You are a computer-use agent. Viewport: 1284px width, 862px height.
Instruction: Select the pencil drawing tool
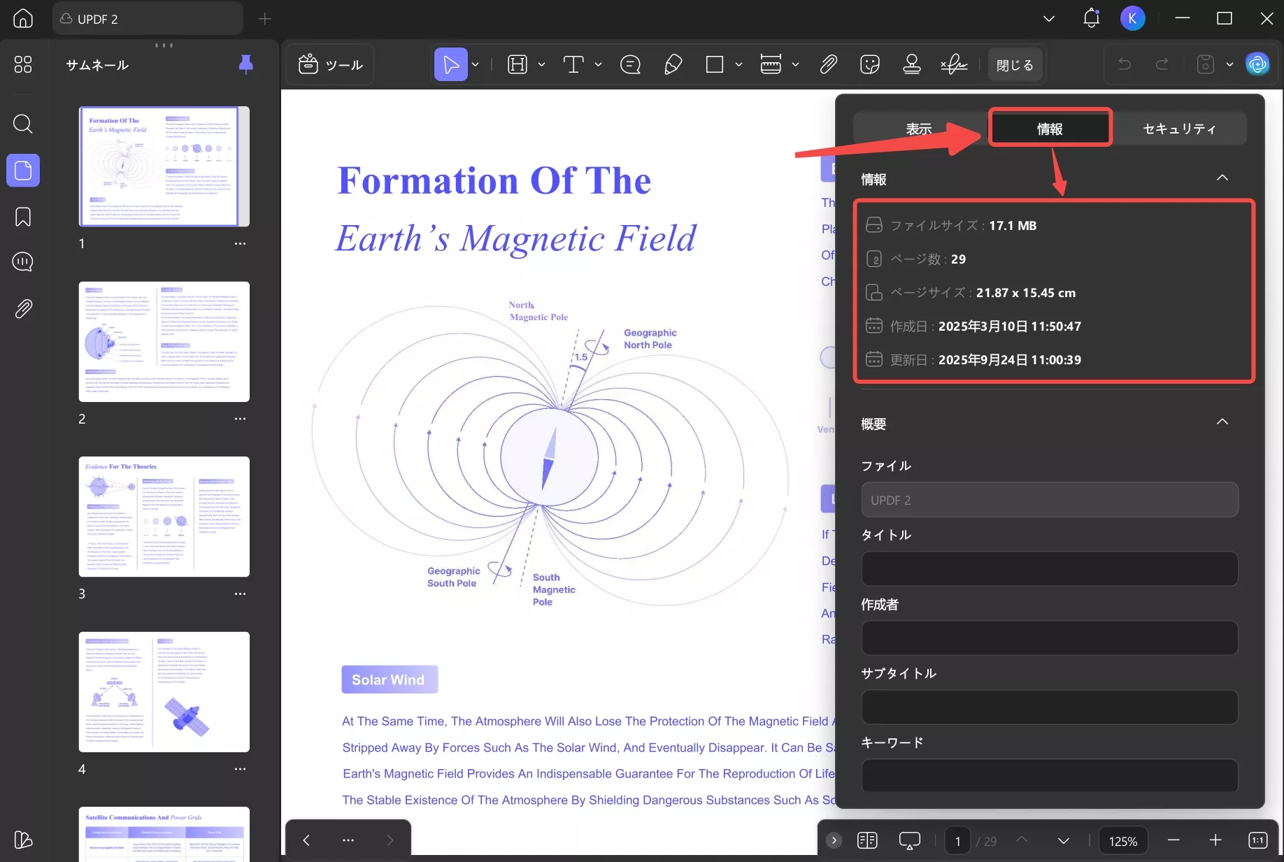coord(673,65)
